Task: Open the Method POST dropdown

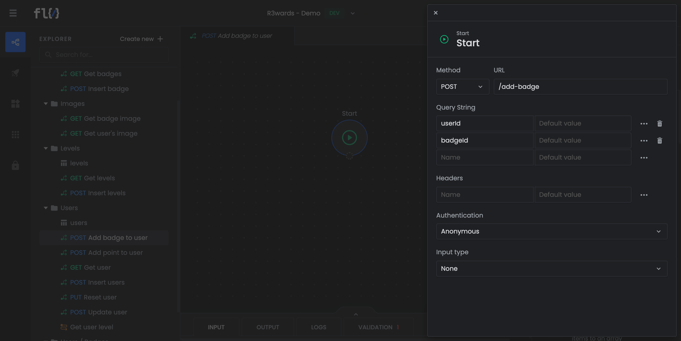Action: 462,87
